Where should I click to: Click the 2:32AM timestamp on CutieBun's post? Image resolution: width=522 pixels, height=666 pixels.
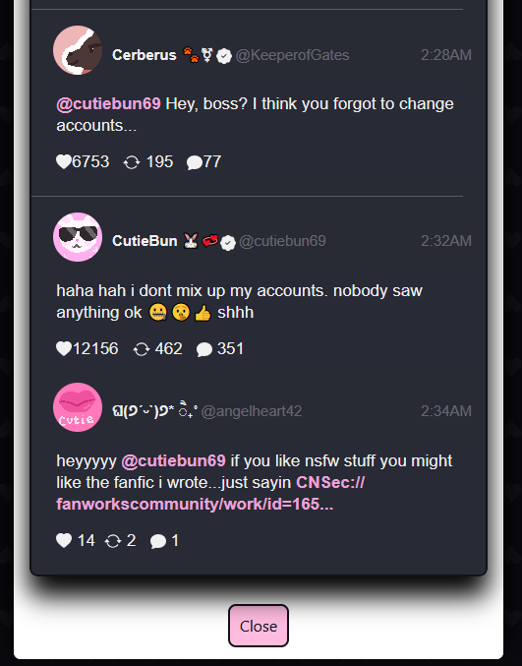pyautogui.click(x=446, y=241)
